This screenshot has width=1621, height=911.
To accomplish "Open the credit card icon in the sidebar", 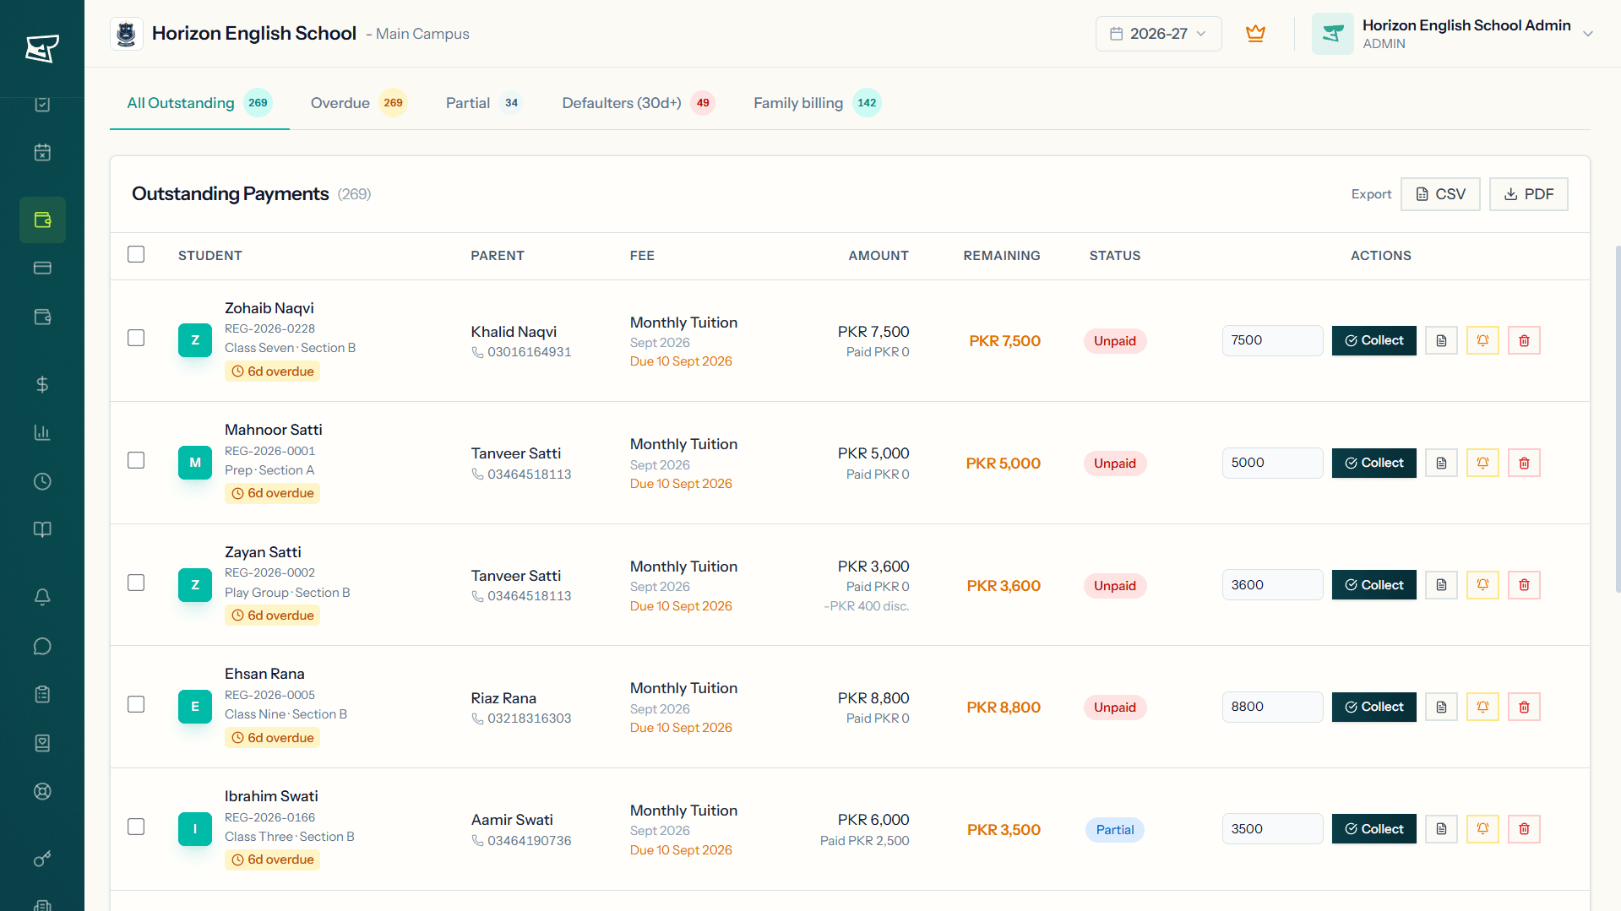I will [x=42, y=268].
